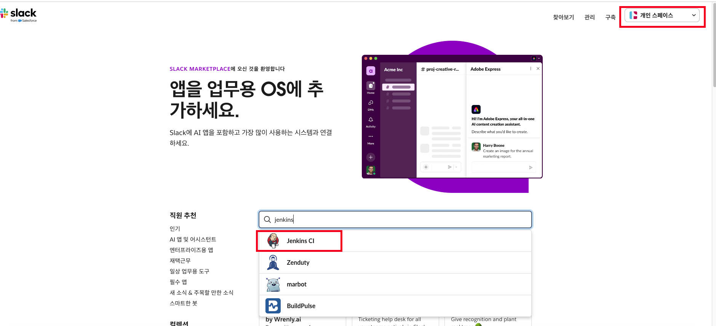Screen dimensions: 716x326
Task: Select the Zenduty suggestion
Action: 395,262
